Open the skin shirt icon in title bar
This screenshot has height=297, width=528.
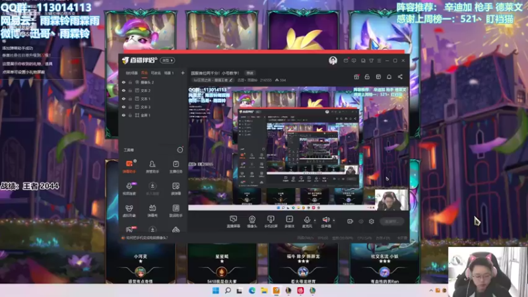(x=371, y=61)
